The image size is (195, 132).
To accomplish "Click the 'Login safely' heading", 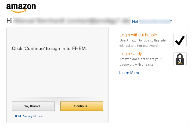I will [131, 54].
